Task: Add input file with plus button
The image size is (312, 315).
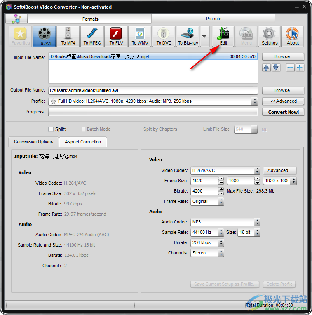Action: click(300, 68)
